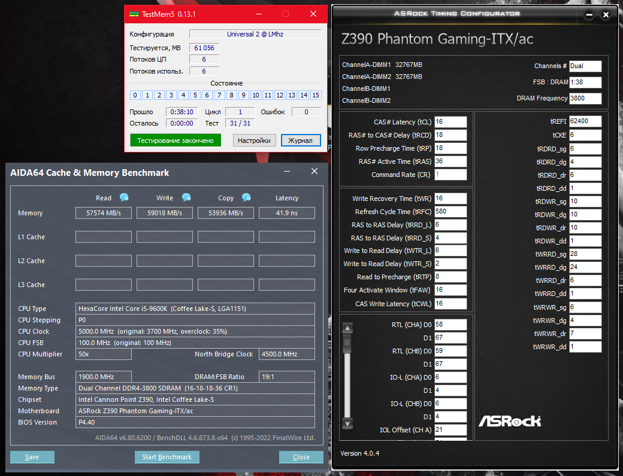Minimize the TestMem5 window
The height and width of the screenshot is (476, 623).
coord(259,14)
